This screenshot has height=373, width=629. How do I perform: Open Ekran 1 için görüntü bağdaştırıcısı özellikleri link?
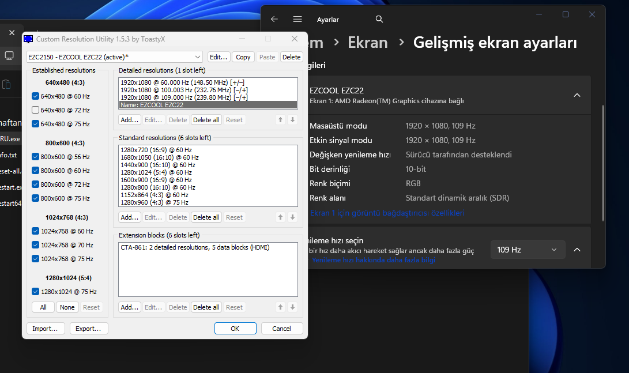pos(387,213)
